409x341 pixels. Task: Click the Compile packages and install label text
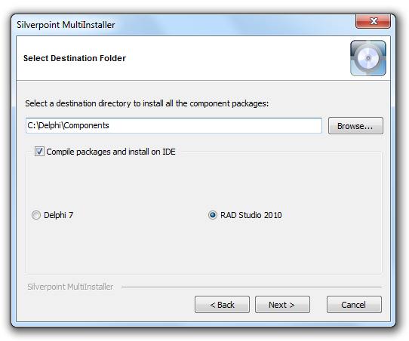[x=111, y=152]
